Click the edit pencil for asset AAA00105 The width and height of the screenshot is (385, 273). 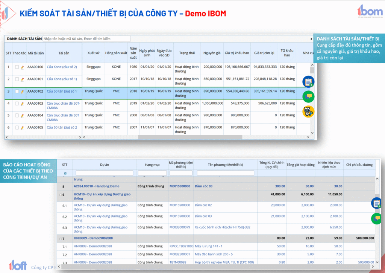[22, 128]
